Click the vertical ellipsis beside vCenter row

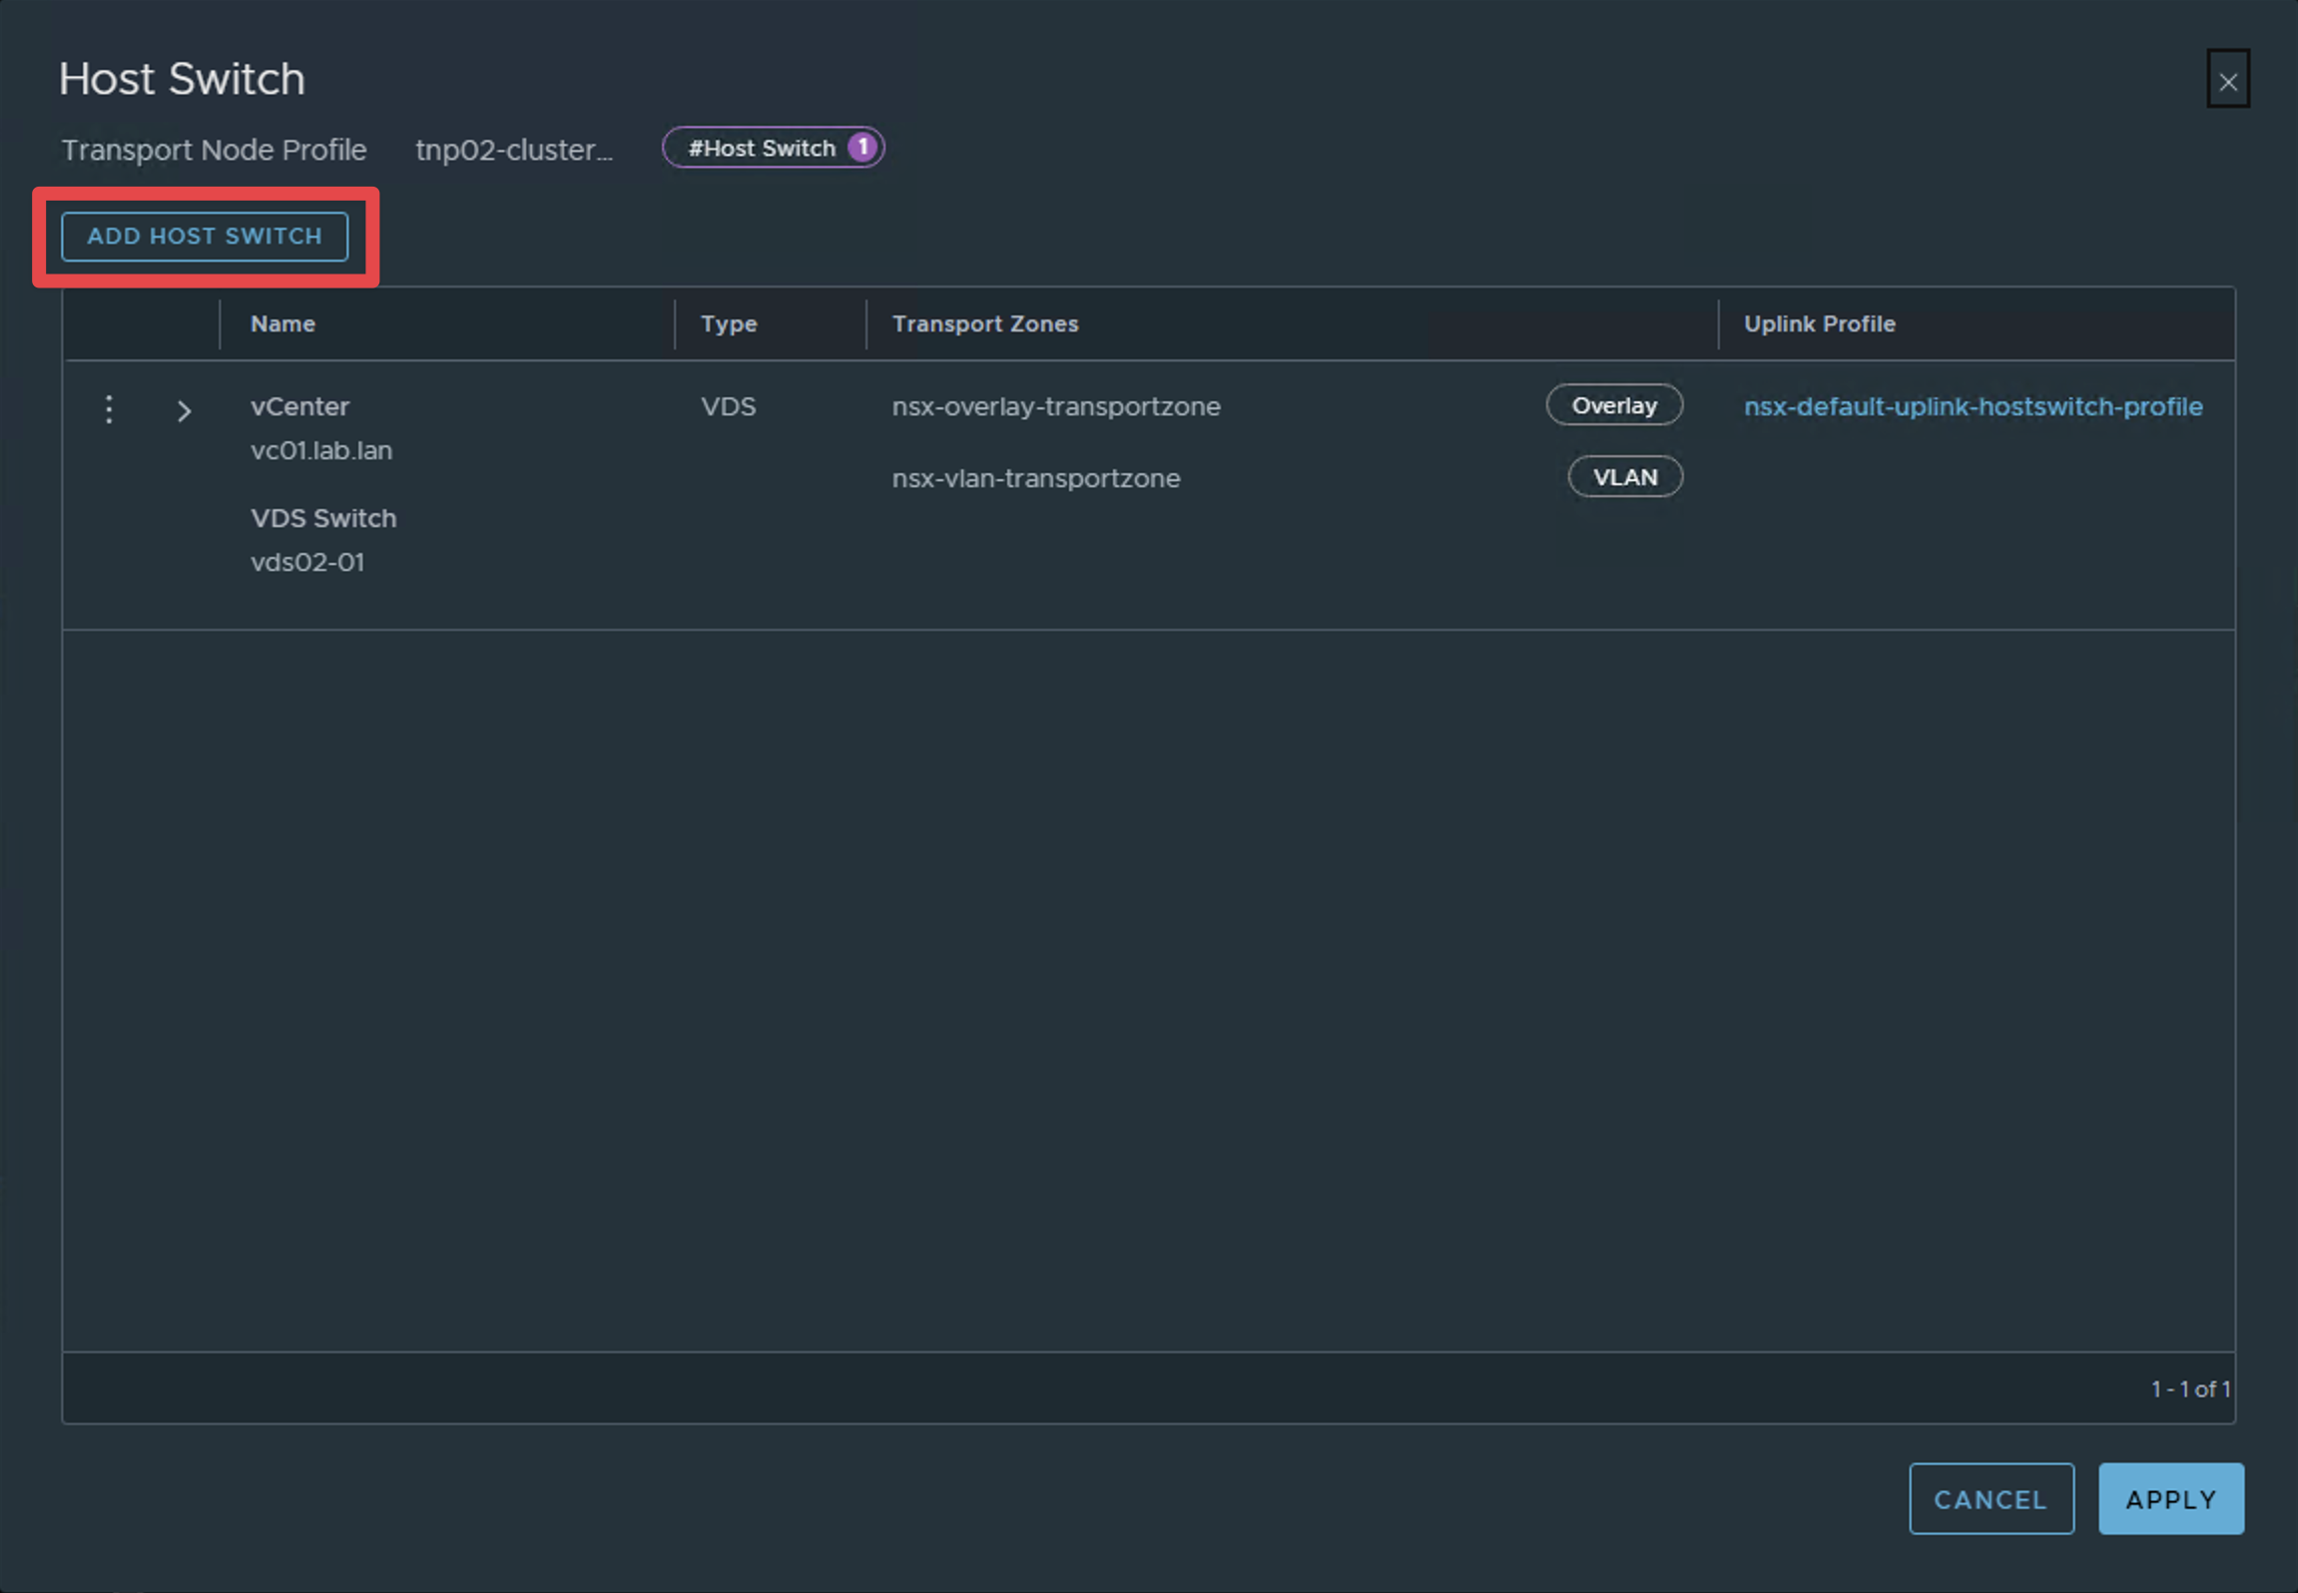[x=109, y=409]
